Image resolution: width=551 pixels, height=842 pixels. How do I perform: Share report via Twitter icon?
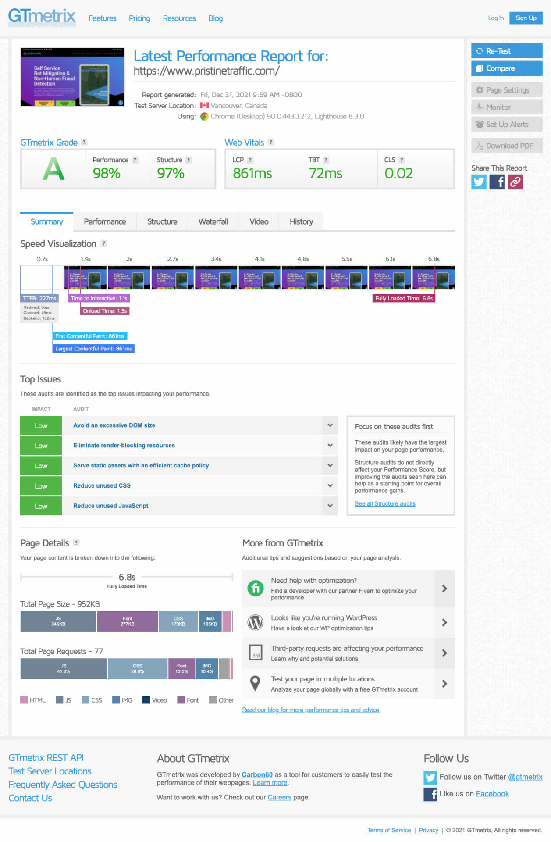(x=479, y=182)
